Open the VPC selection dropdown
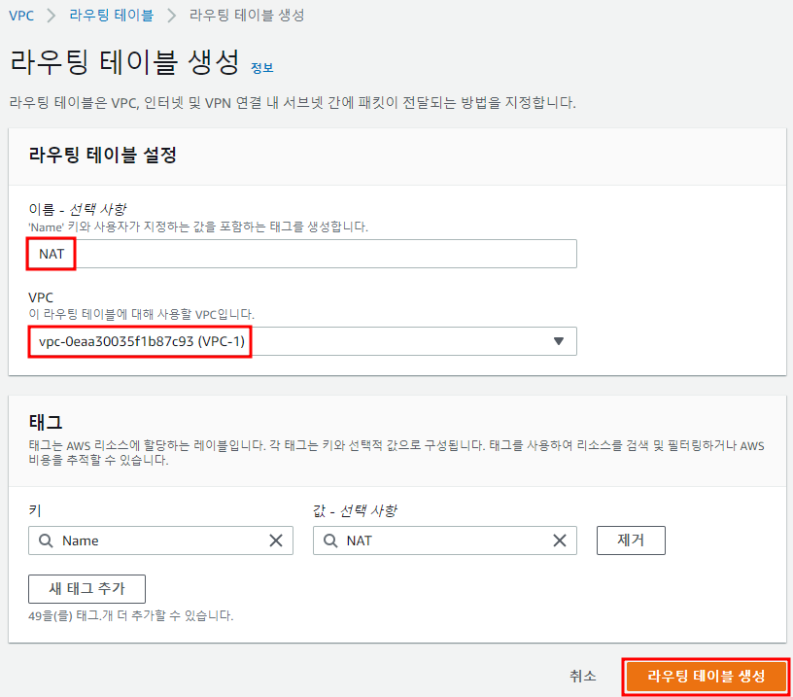The width and height of the screenshot is (793, 697). pos(302,341)
